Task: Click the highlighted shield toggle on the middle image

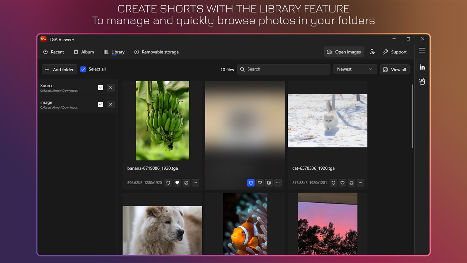Action: click(x=251, y=183)
